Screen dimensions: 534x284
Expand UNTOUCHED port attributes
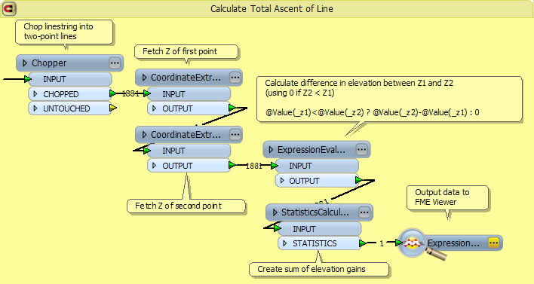pyautogui.click(x=35, y=108)
